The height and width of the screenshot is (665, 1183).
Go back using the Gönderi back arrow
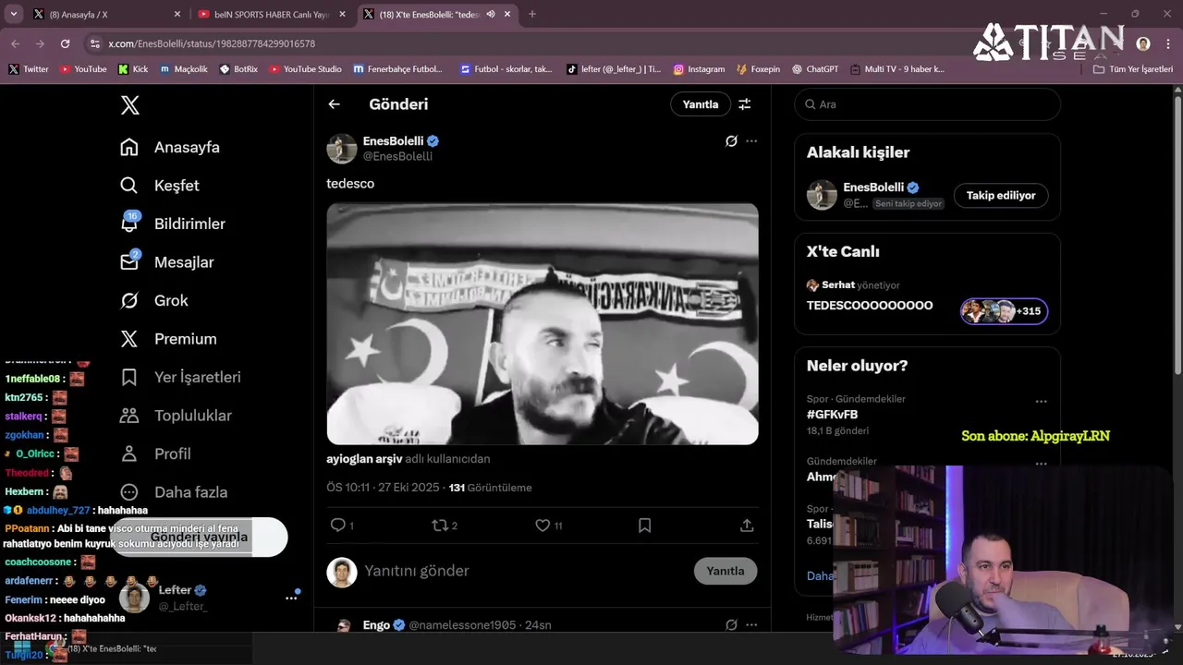[334, 104]
